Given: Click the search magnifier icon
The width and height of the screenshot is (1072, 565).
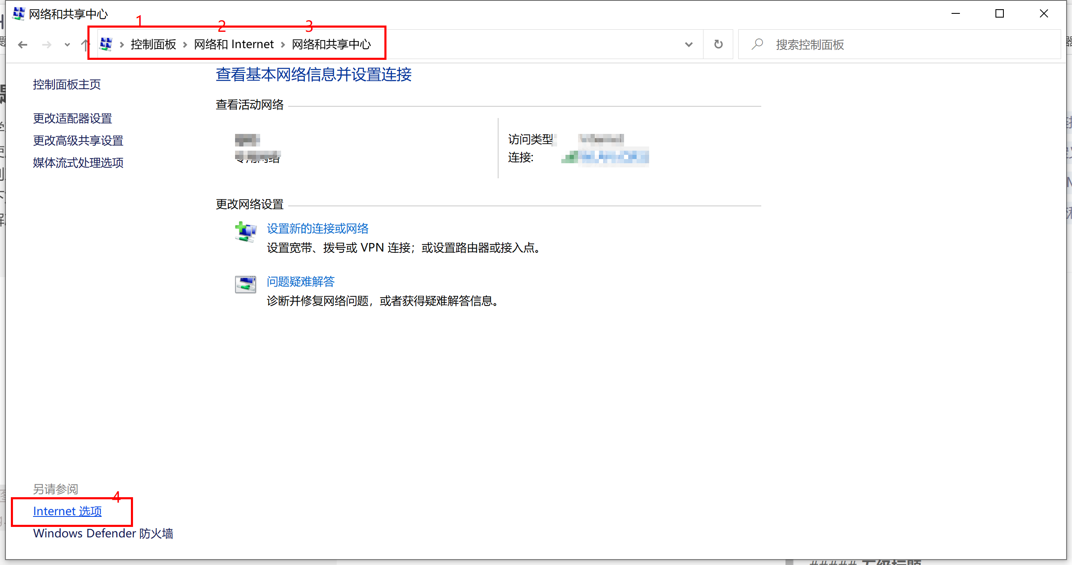Looking at the screenshot, I should (x=757, y=44).
